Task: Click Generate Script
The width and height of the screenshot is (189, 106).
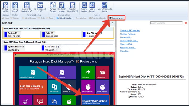Action: point(82,18)
